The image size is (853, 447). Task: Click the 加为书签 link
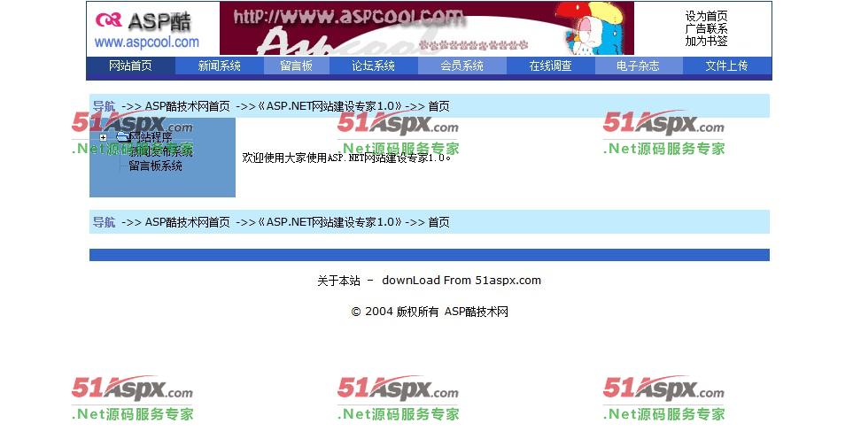pos(706,41)
